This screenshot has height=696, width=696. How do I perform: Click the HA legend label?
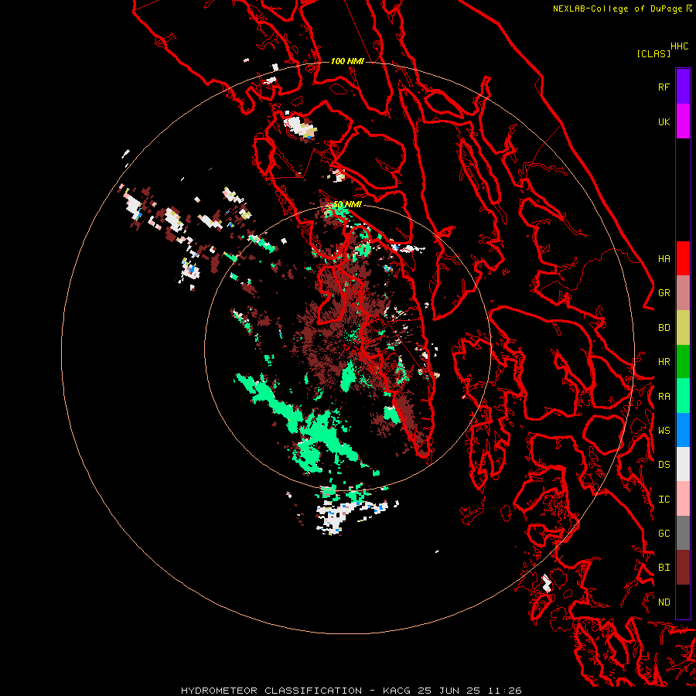[x=664, y=259]
